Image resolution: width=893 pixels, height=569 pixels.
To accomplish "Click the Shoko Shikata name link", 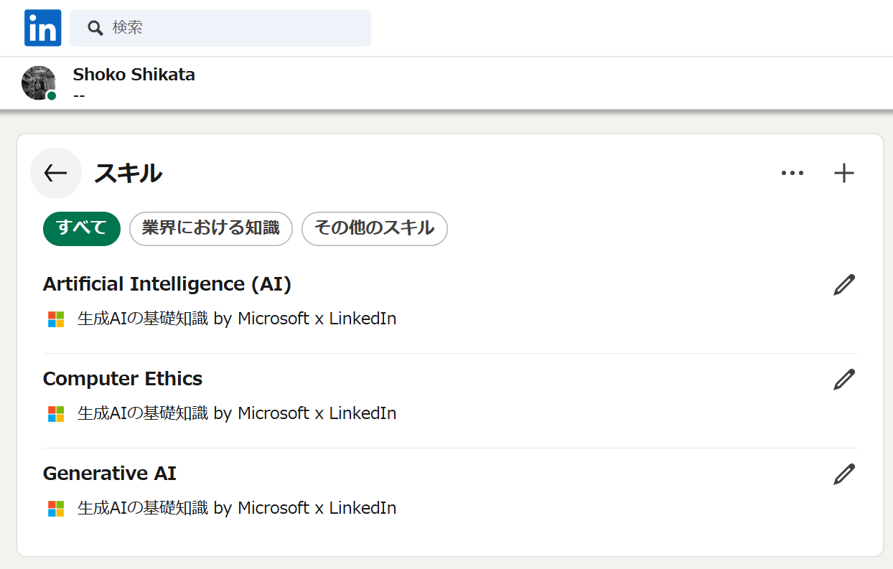I will coord(134,75).
